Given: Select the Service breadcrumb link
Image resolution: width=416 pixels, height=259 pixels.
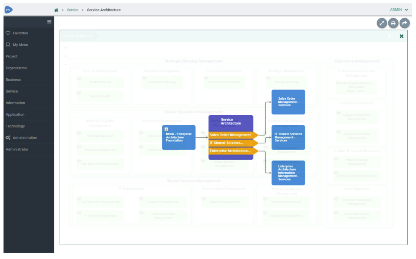Looking at the screenshot, I should coord(72,10).
